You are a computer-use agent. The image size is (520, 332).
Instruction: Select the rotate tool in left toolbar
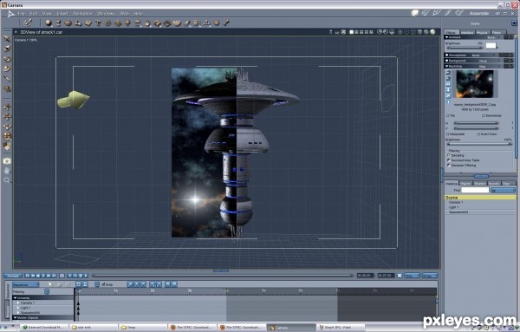tap(7, 59)
